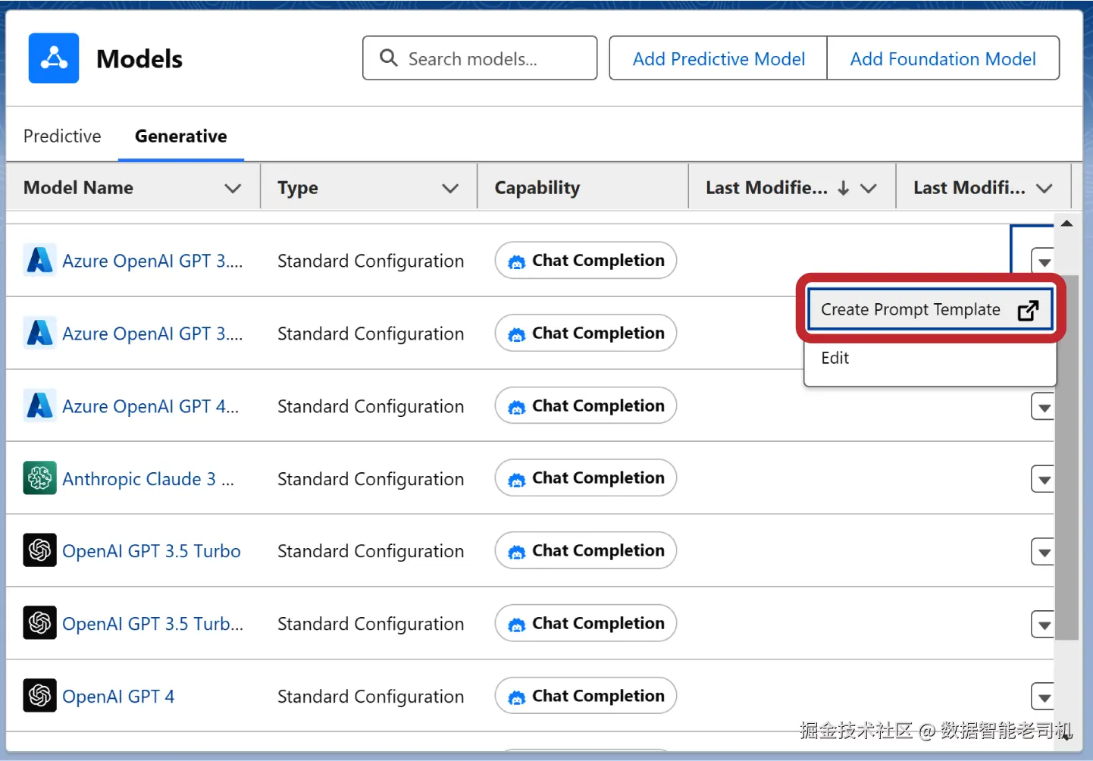Click the scroll up arrow of table scrollbar
Screen dimensions: 1093x761
pyautogui.click(x=1066, y=224)
